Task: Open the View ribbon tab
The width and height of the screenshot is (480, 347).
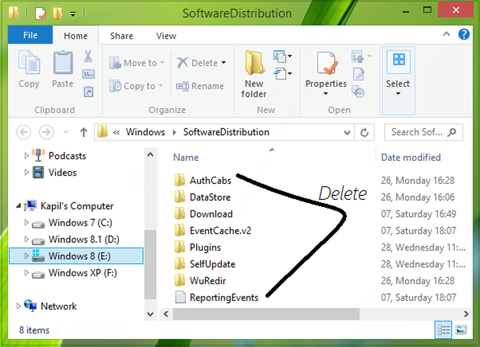Action: 166,36
